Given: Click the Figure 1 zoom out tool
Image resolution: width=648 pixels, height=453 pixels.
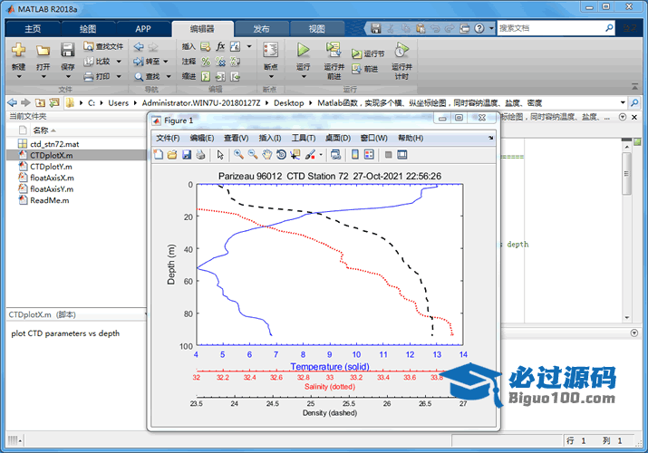Looking at the screenshot, I should (253, 154).
